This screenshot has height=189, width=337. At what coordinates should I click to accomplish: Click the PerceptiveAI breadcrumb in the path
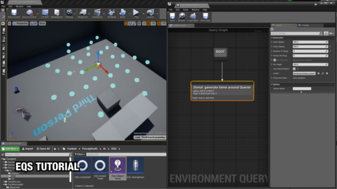coord(90,149)
